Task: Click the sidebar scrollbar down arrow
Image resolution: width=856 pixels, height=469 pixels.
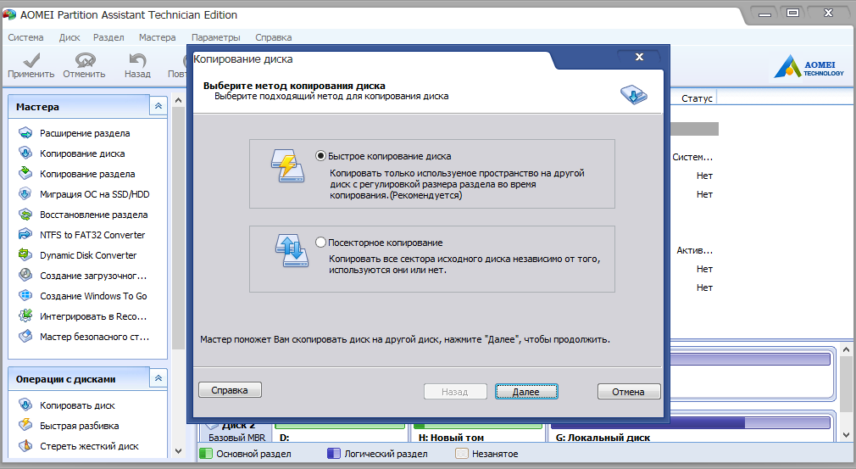Action: (178, 451)
